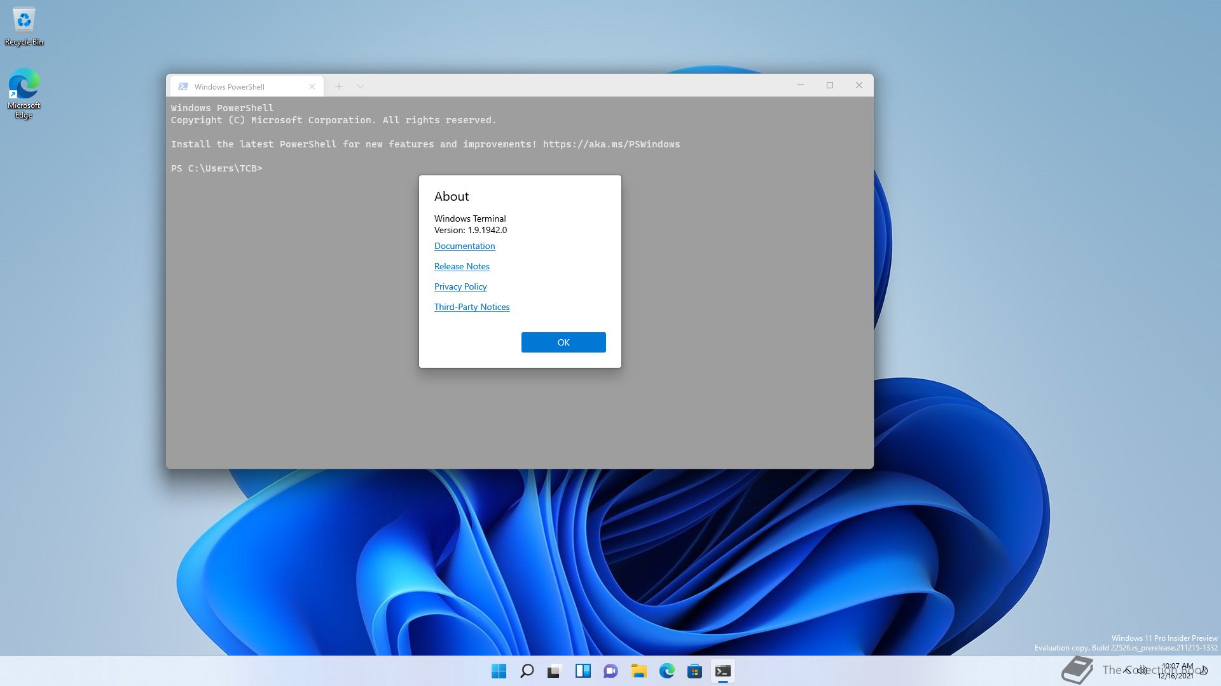Click the About dialog heading
Image resolution: width=1221 pixels, height=686 pixels.
point(452,196)
